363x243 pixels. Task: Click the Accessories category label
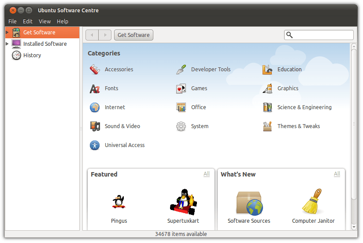click(x=119, y=70)
